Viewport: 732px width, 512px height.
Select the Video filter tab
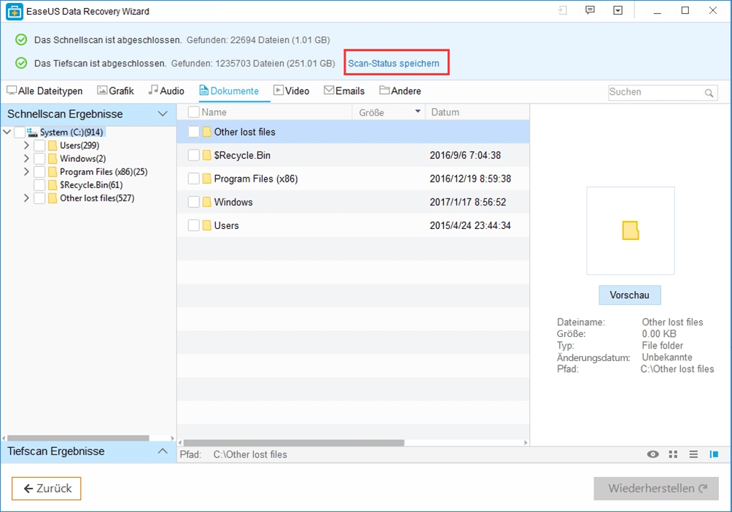click(292, 90)
